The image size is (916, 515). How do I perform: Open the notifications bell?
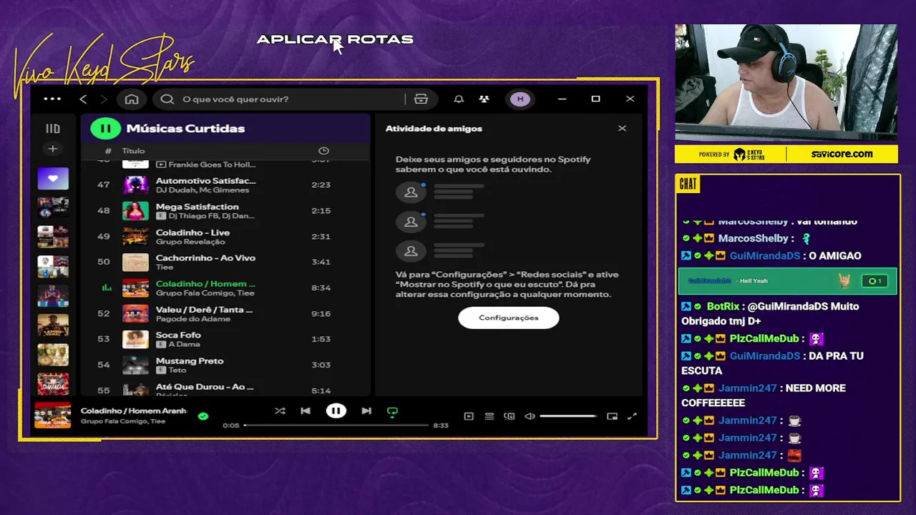pyautogui.click(x=459, y=99)
